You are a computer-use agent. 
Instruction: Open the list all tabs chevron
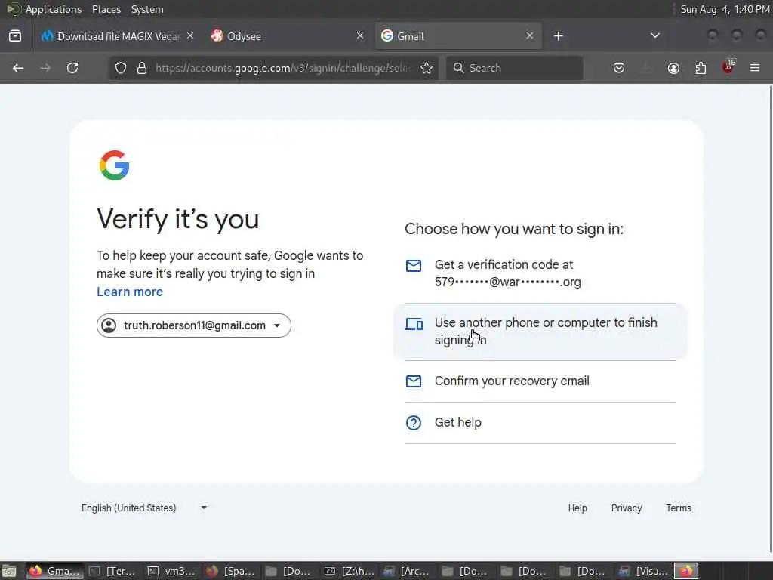click(x=654, y=36)
